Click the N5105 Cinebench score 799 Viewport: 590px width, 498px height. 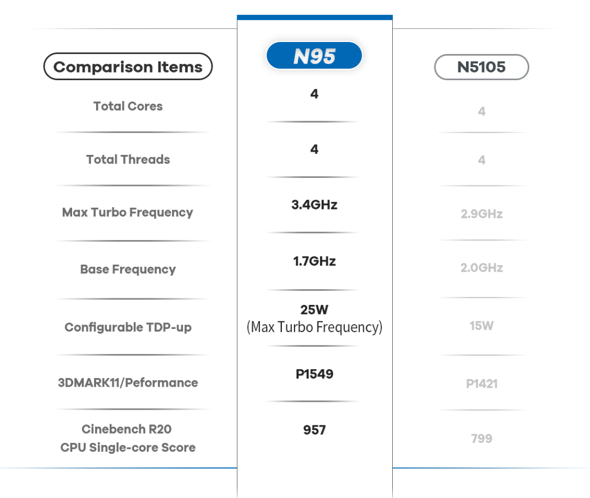[x=482, y=439]
